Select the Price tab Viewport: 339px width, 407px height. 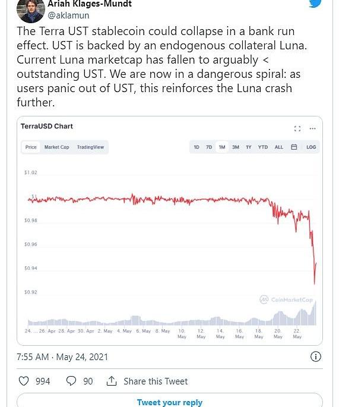click(31, 147)
